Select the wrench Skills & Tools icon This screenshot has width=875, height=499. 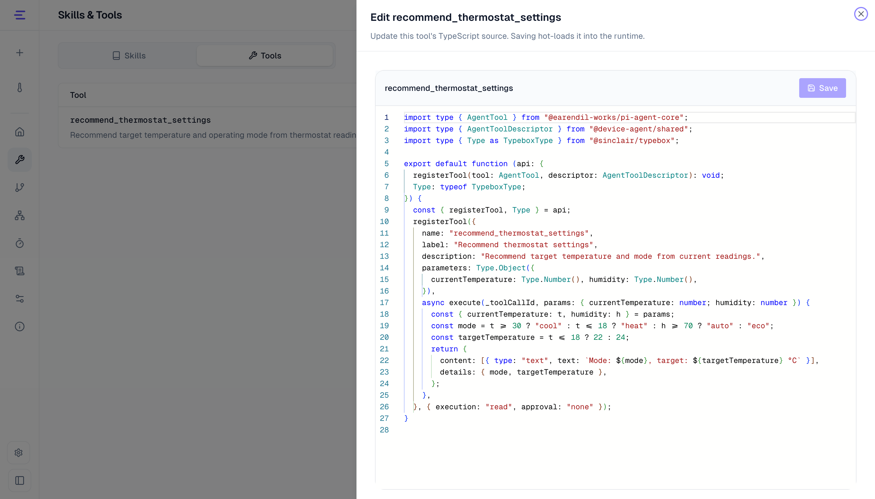(x=19, y=160)
